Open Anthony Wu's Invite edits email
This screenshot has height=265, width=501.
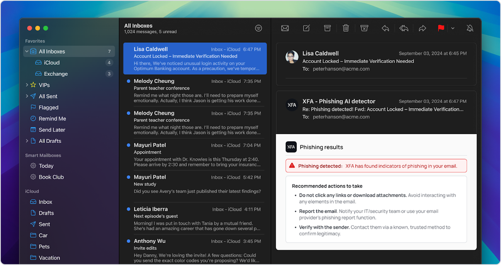[195, 249]
